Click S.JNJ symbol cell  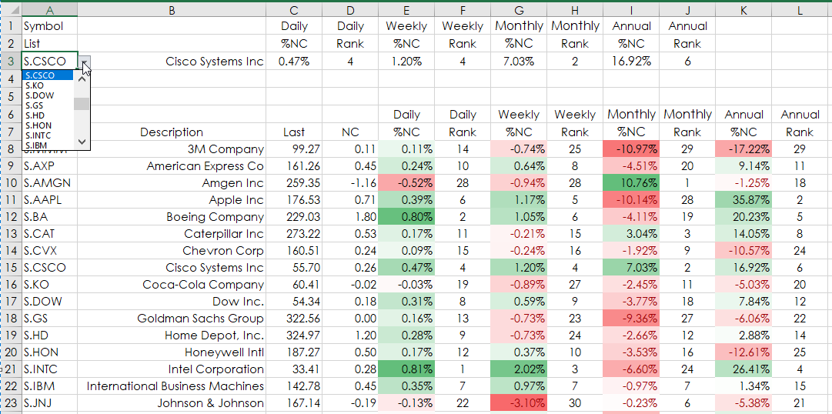coord(49,403)
